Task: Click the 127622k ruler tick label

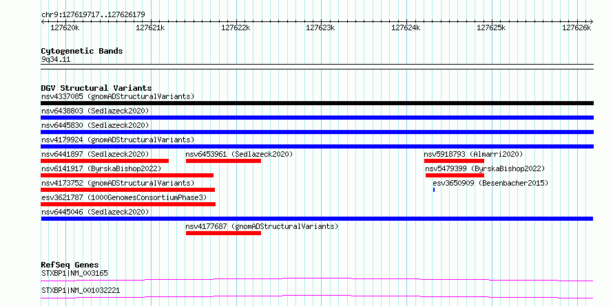Action: [236, 28]
